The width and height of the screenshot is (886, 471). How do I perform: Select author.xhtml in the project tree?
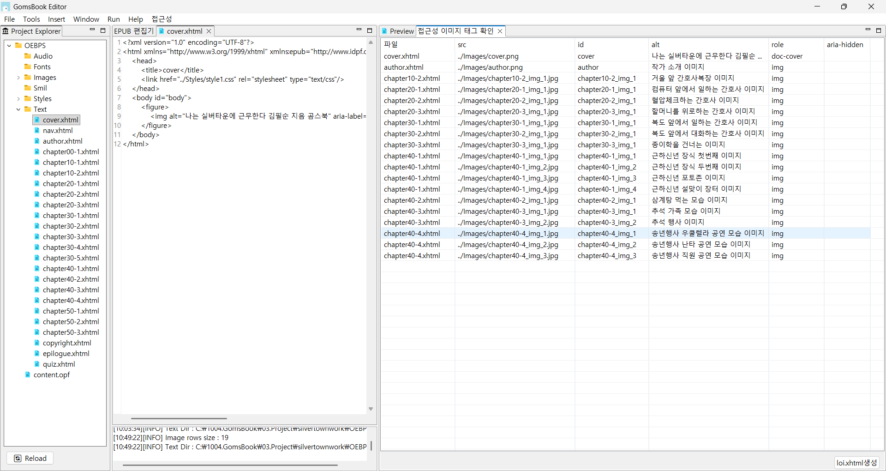62,141
